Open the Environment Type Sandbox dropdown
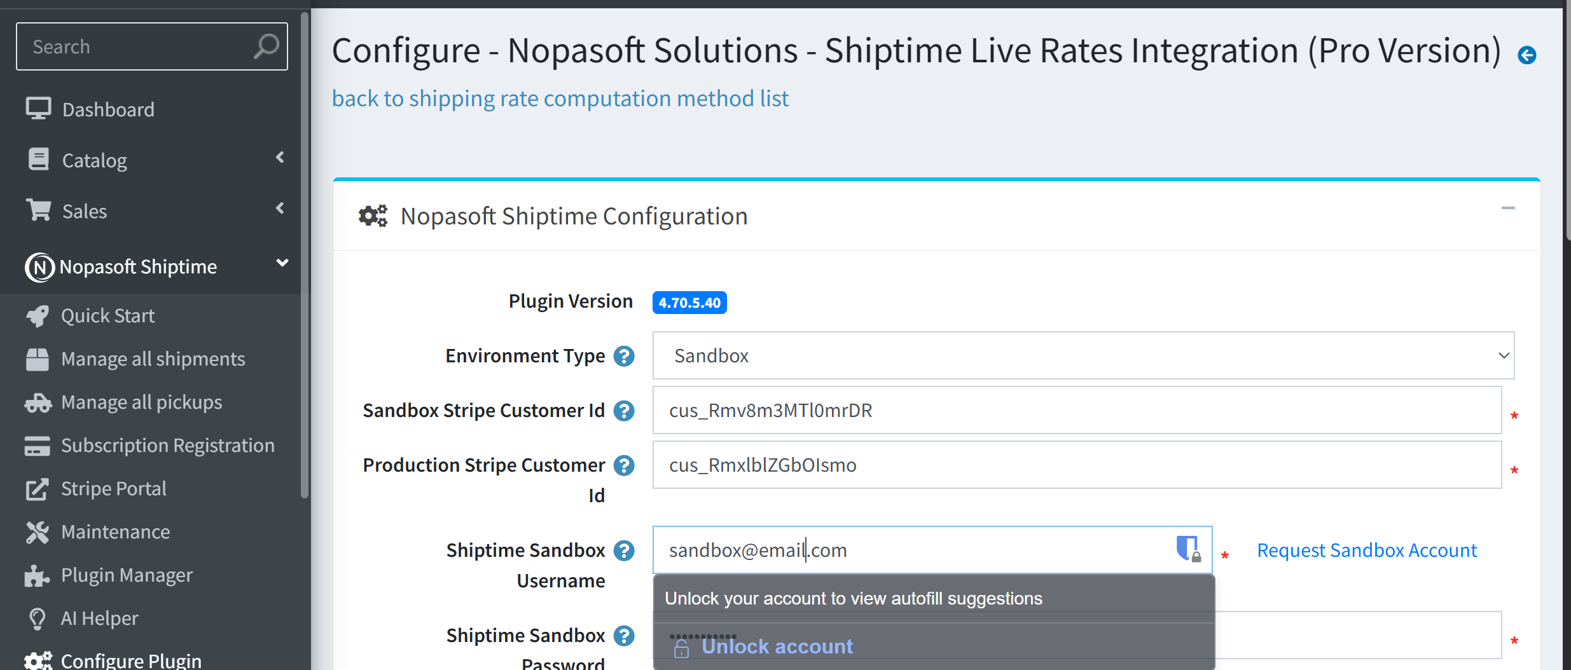The image size is (1571, 670). point(1083,355)
